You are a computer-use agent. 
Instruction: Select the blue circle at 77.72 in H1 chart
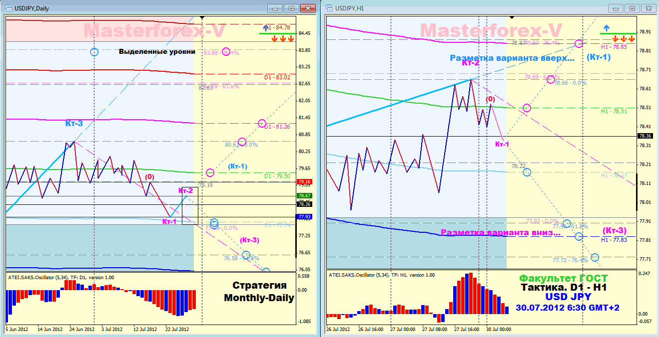595,257
